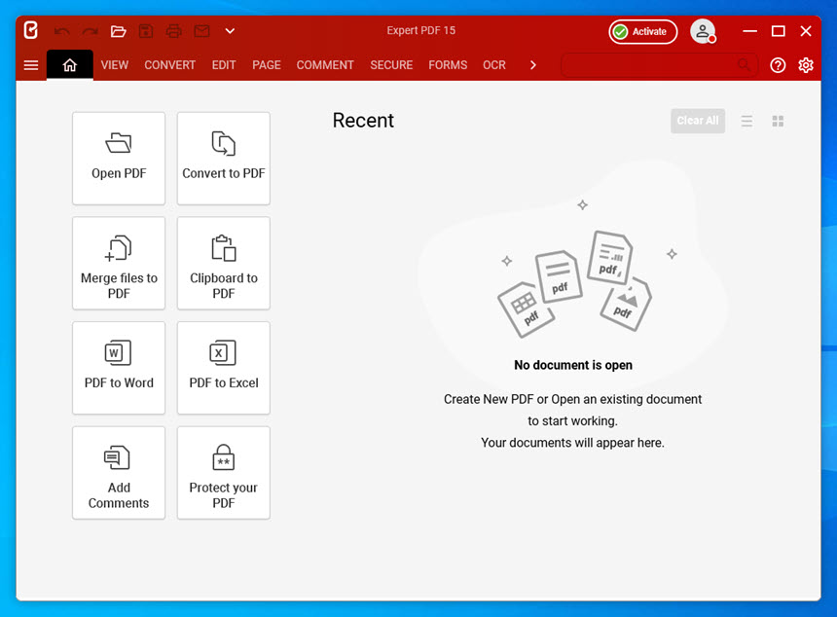The width and height of the screenshot is (837, 617).
Task: Select the PDF to Excel tile
Action: pos(224,368)
